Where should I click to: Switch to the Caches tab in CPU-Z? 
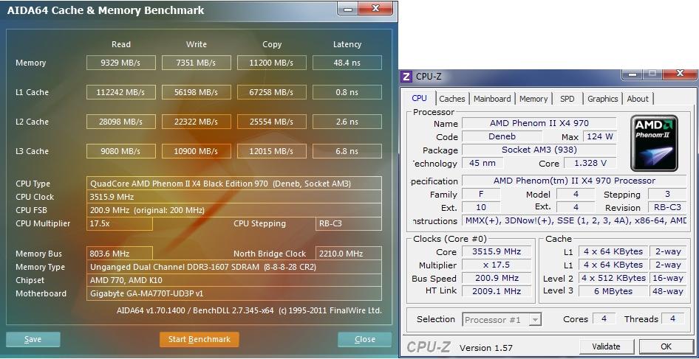coord(451,99)
